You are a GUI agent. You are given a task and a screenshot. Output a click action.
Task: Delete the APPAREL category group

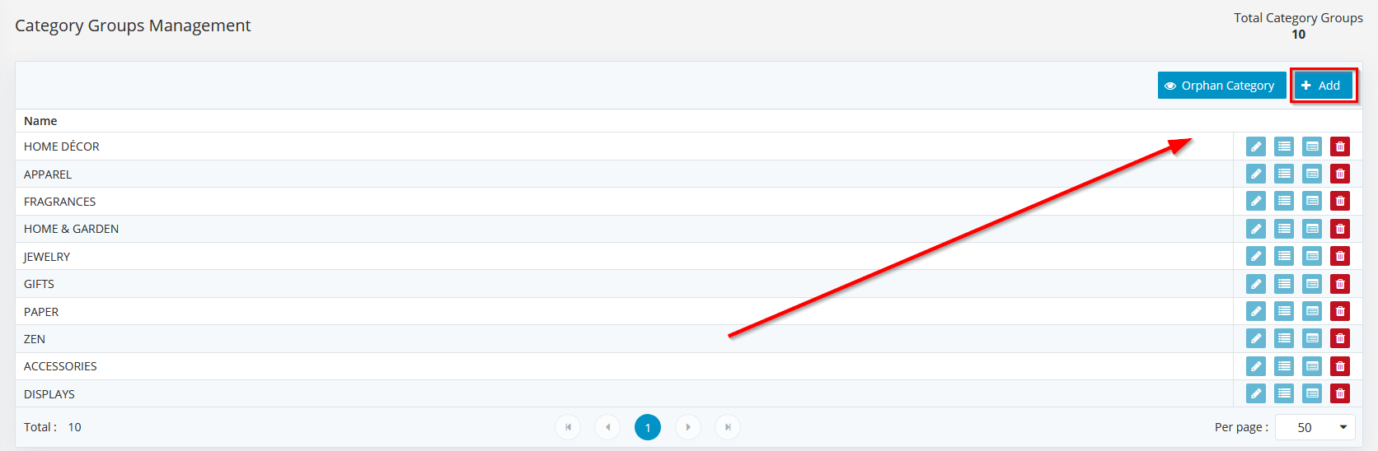coord(1340,174)
